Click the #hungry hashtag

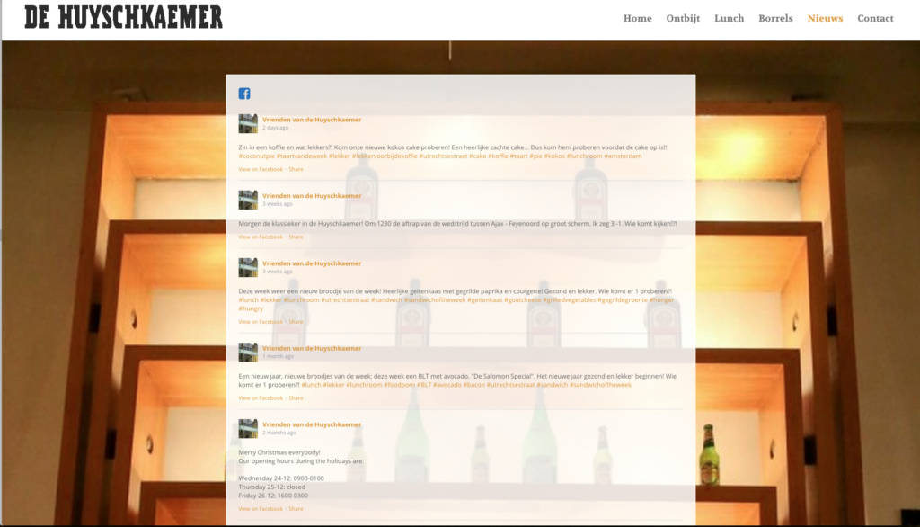[x=251, y=308]
